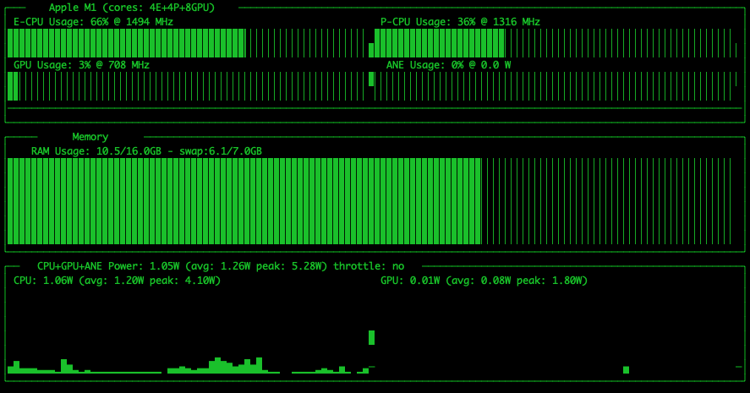The height and width of the screenshot is (393, 750).
Task: Click the GPU usage gauge bar
Action: pos(187,86)
